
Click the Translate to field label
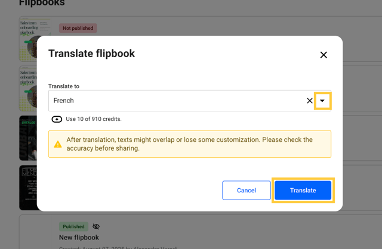(64, 86)
